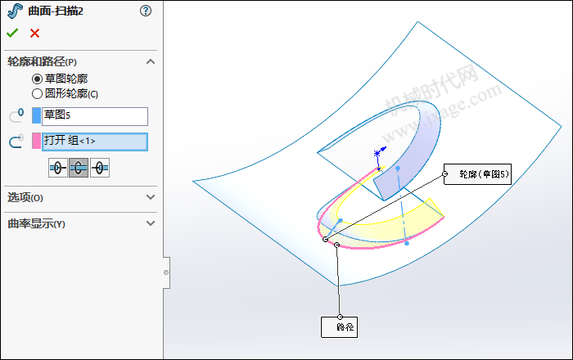The image size is (573, 360).
Task: Click the surface sweep feature icon
Action: click(15, 11)
